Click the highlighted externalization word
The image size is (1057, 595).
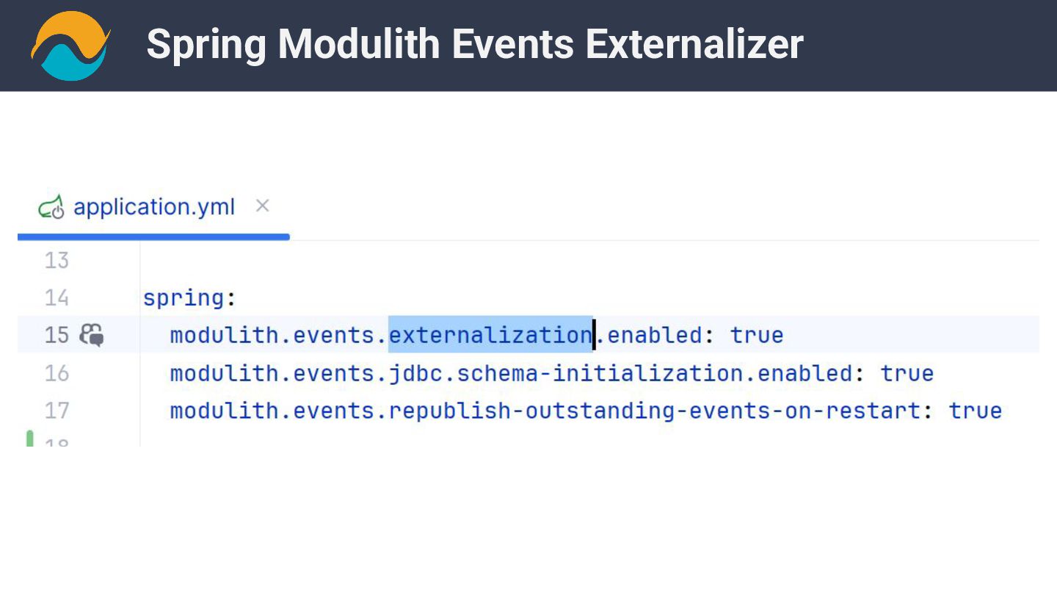click(x=490, y=335)
